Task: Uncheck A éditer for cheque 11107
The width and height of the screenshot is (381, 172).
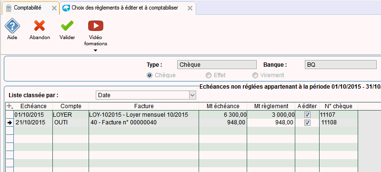Action: pos(307,115)
